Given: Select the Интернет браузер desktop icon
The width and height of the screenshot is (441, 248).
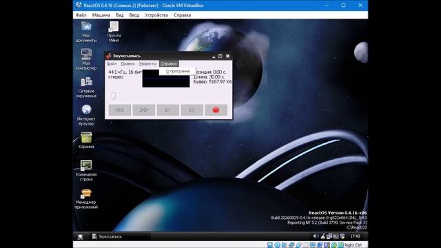Looking at the screenshot, I should 86,115.
